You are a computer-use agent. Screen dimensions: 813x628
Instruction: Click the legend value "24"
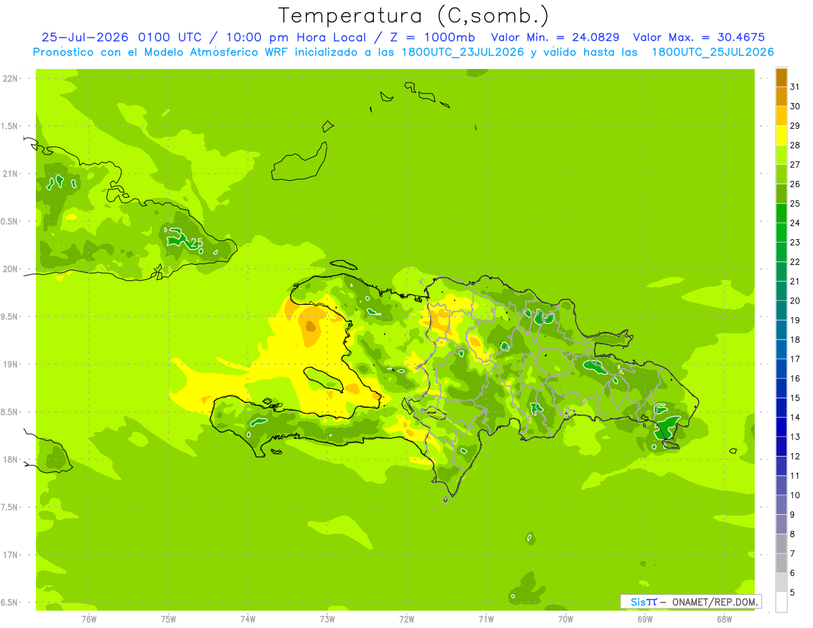pos(795,223)
